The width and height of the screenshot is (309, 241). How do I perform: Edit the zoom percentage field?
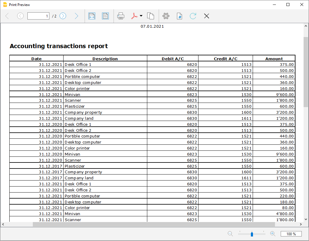tap(292, 234)
